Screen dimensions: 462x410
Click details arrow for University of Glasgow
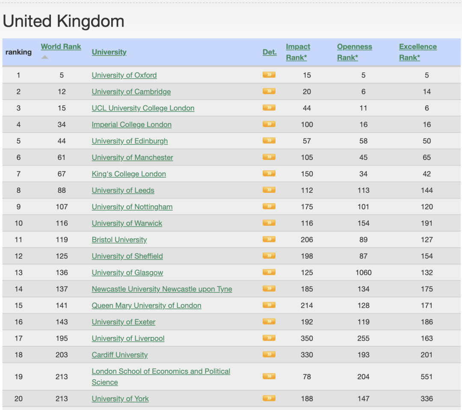pyautogui.click(x=269, y=272)
